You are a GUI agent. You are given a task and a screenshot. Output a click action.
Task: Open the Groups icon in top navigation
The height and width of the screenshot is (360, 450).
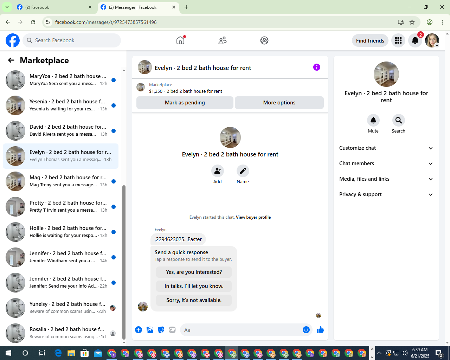[264, 40]
